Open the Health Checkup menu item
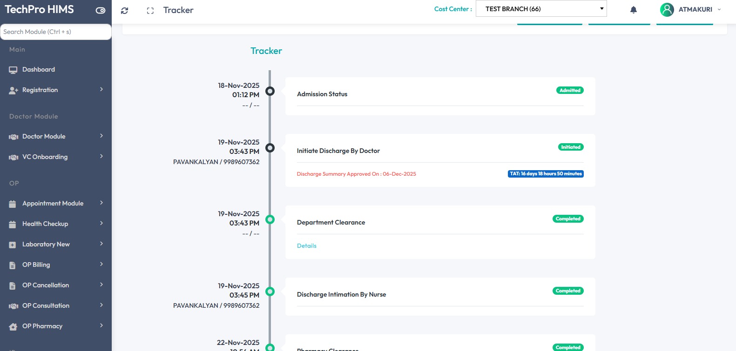The width and height of the screenshot is (736, 351). [x=45, y=224]
